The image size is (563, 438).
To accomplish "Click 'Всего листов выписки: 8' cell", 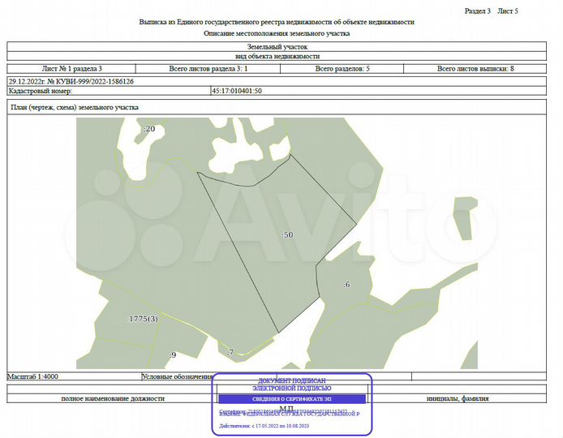I will coord(475,69).
